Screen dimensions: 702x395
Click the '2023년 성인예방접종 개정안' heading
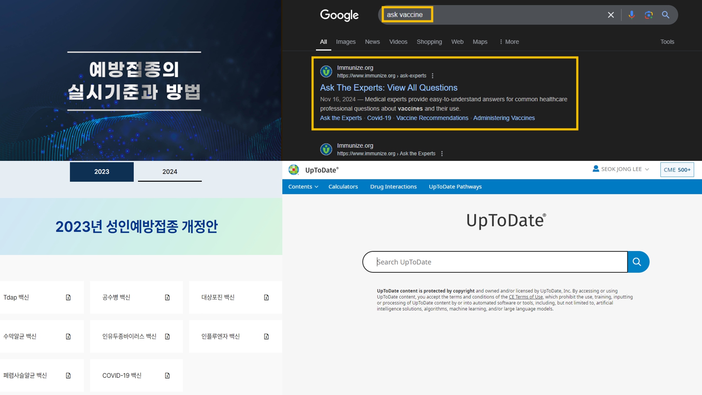(137, 226)
